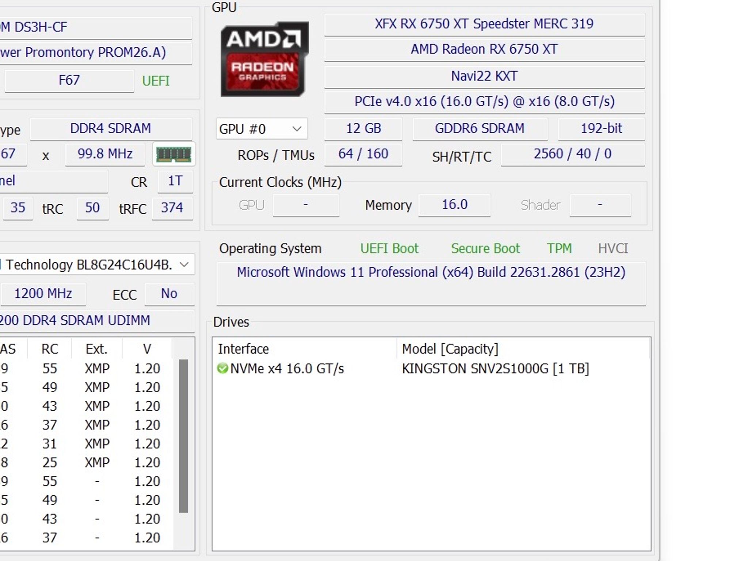This screenshot has width=748, height=561.
Task: Click the green checkmark next to NVMe drive
Action: pyautogui.click(x=222, y=368)
